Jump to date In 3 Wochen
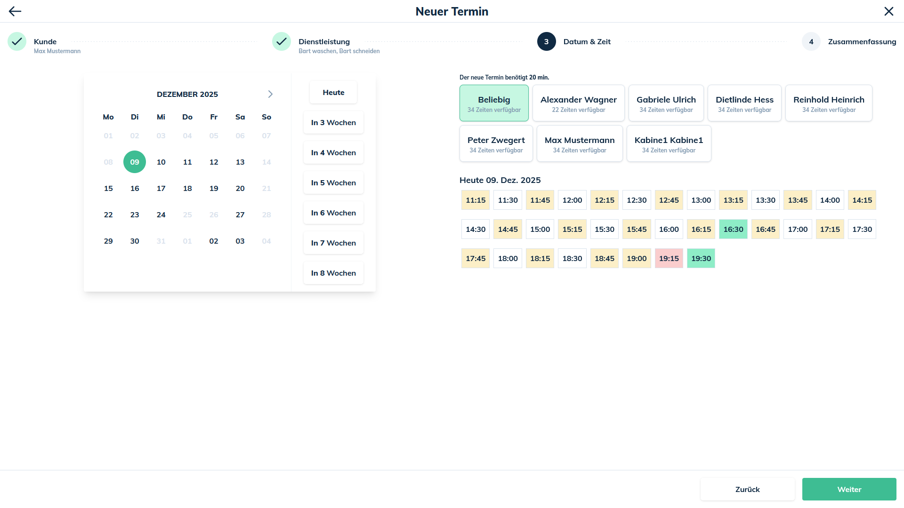This screenshot has width=904, height=508. click(x=333, y=122)
